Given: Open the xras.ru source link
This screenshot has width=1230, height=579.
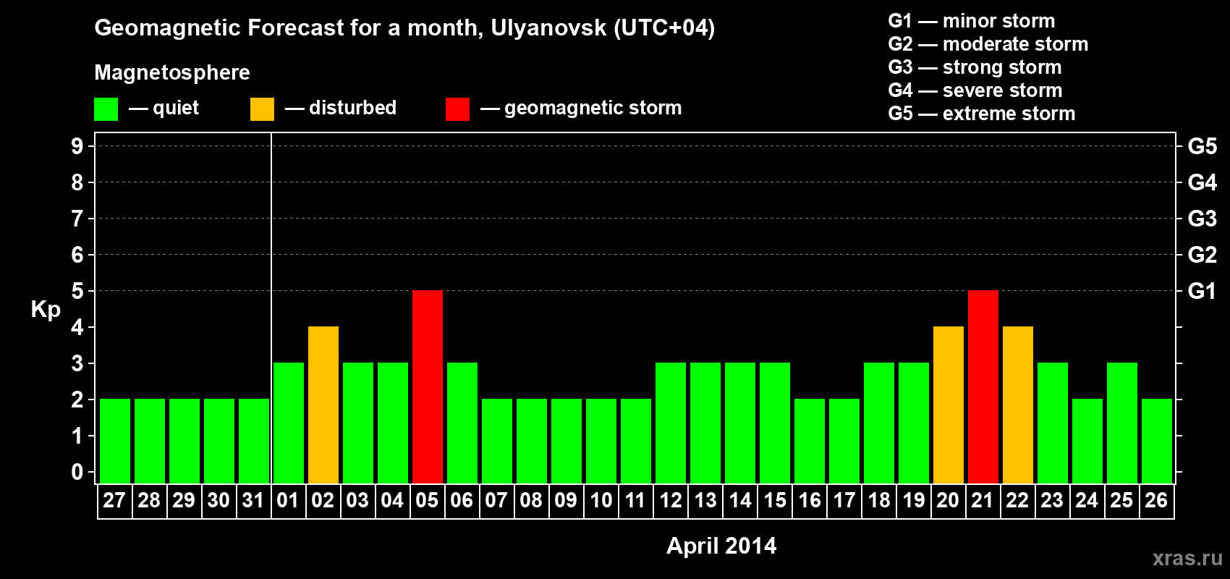Looking at the screenshot, I should [1187, 558].
